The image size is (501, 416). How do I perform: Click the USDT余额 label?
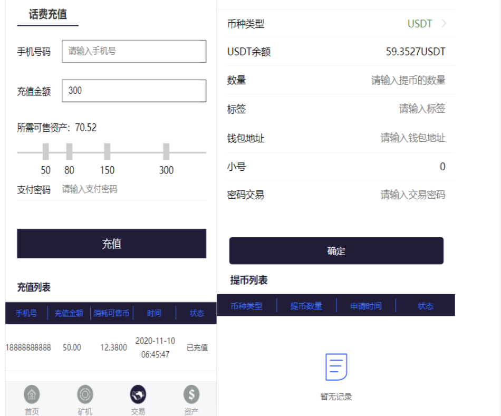[249, 52]
